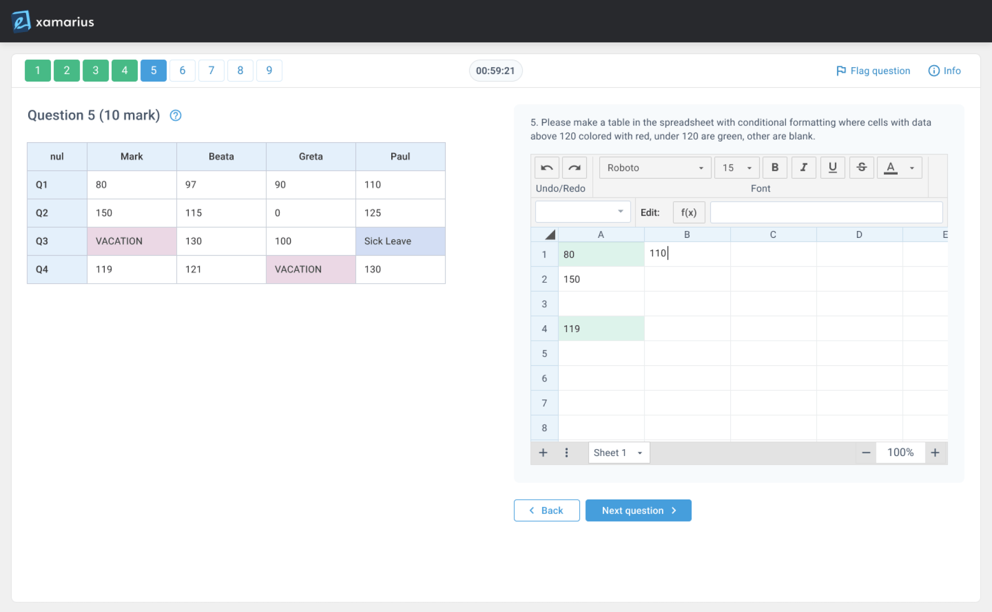Screen dimensions: 992x612
Task: Apply Strikethrough formatting
Action: point(861,167)
